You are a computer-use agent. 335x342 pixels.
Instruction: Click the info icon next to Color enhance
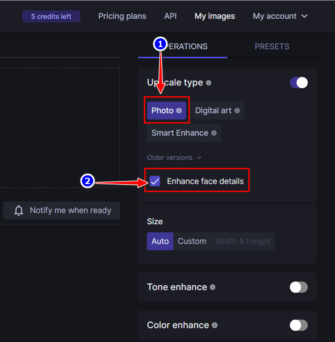pyautogui.click(x=215, y=325)
